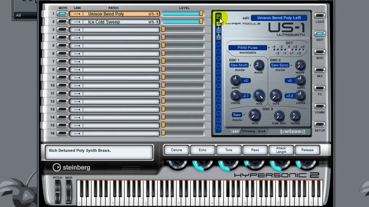Viewport: 369px width, 207px height.
Task: Toggle mute on slot 13
Action: [62, 110]
